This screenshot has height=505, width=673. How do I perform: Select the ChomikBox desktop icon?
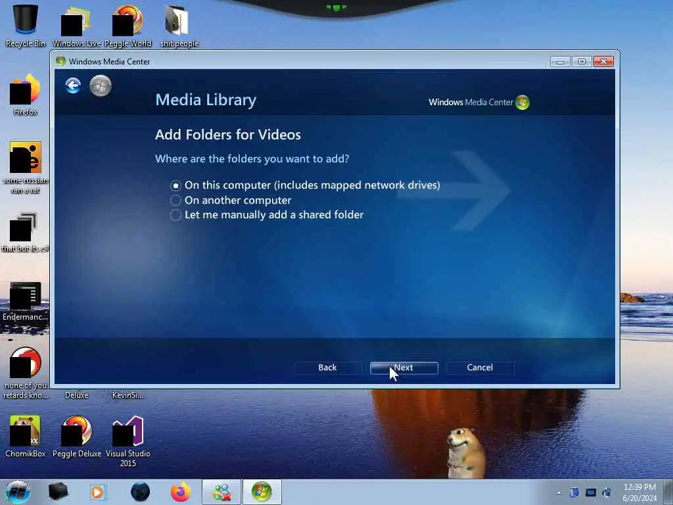pyautogui.click(x=26, y=437)
